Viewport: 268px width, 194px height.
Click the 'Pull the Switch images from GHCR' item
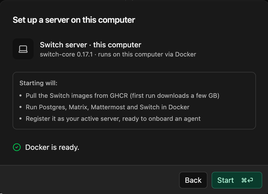pos(122,96)
